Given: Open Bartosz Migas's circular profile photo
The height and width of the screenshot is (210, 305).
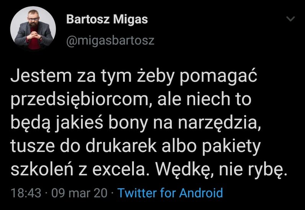Looking at the screenshot, I should [33, 29].
